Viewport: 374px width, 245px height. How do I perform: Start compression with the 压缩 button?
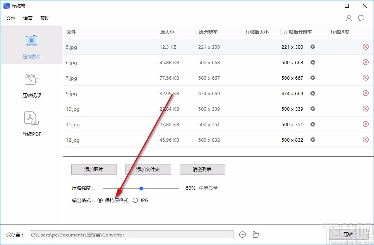click(348, 234)
